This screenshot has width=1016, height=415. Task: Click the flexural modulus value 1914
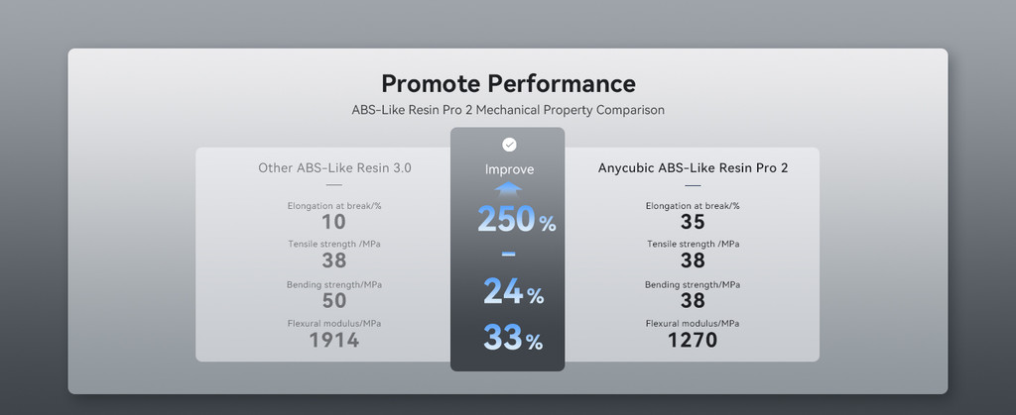pyautogui.click(x=333, y=340)
